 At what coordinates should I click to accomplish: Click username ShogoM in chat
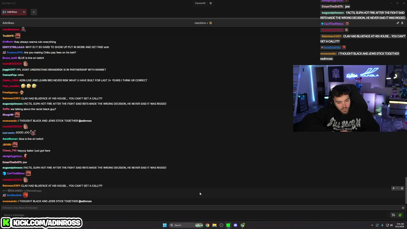(8, 115)
